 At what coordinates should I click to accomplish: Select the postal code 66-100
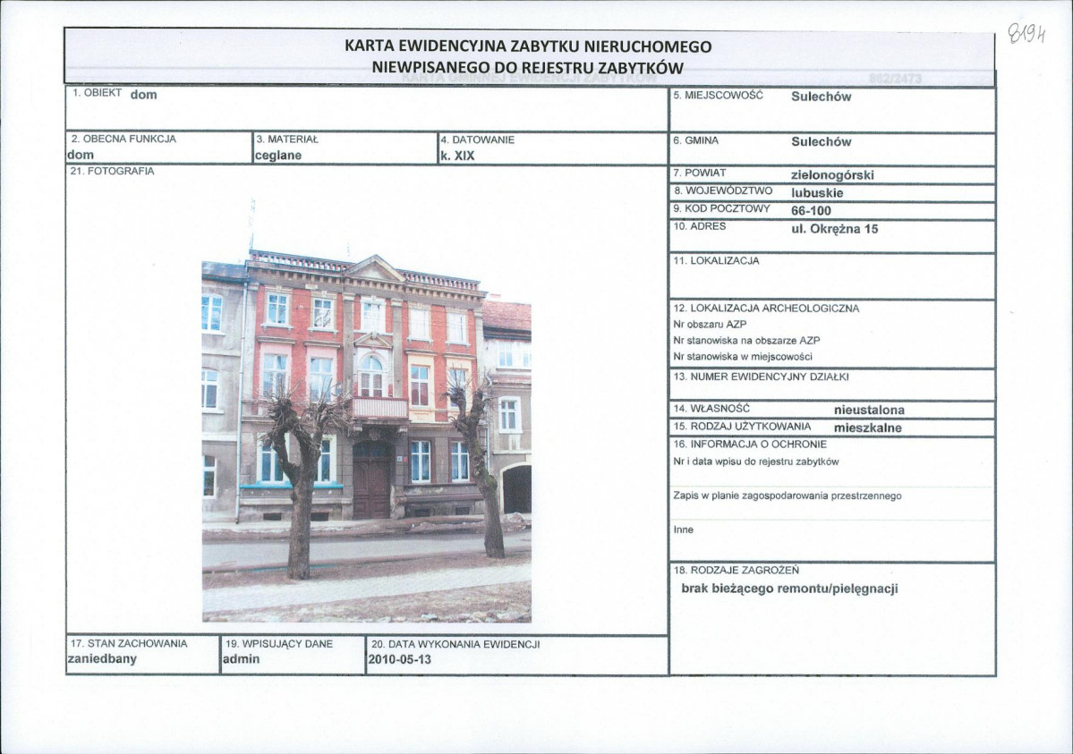[811, 211]
